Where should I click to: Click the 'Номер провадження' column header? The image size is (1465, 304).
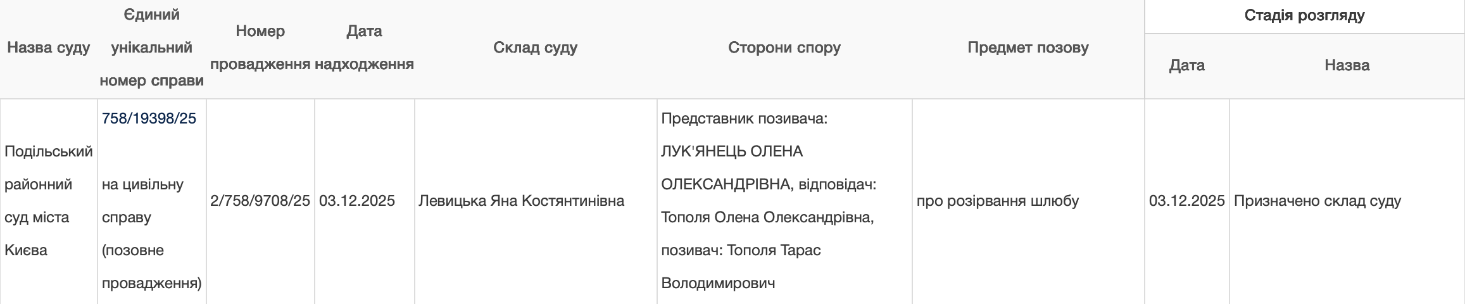(x=260, y=47)
